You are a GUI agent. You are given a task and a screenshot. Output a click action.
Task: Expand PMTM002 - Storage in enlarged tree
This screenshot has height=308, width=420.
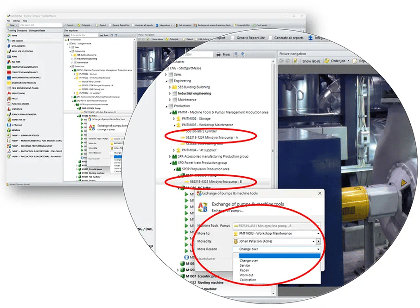click(174, 118)
